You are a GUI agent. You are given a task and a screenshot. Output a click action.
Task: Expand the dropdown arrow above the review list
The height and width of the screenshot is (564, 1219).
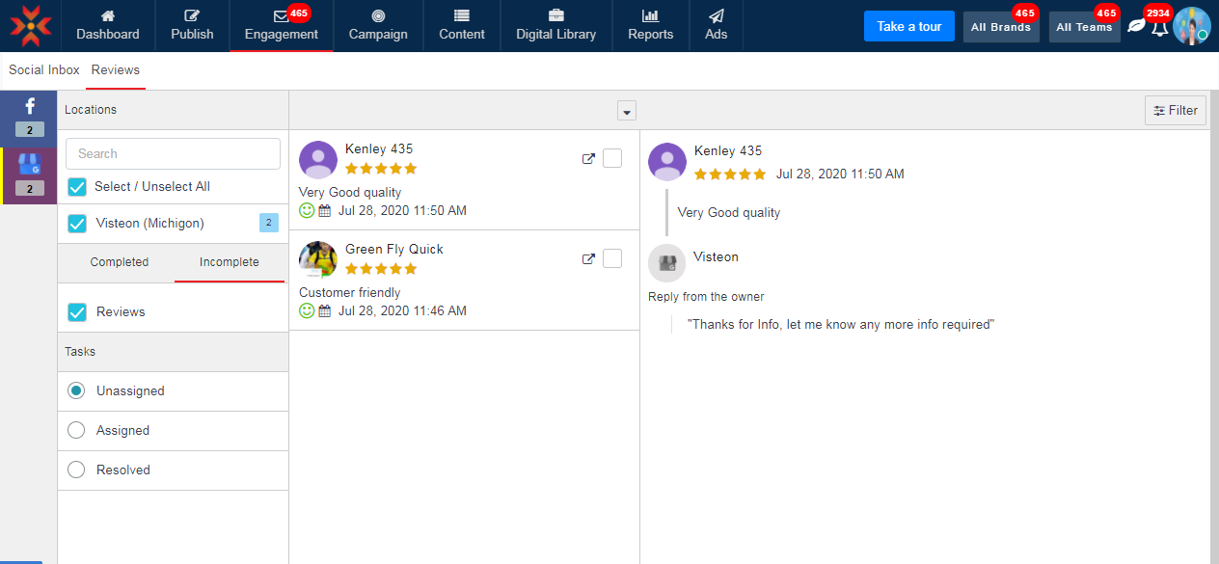pos(627,111)
